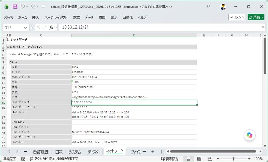Undo the last action
The width and height of the screenshot is (268, 162).
[x=23, y=7]
